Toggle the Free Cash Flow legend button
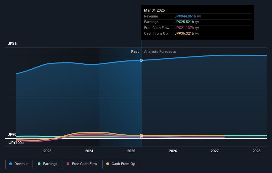This screenshot has width=272, height=173. click(x=82, y=164)
